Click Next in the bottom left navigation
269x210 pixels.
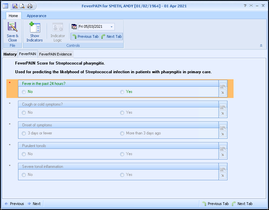[34, 204]
